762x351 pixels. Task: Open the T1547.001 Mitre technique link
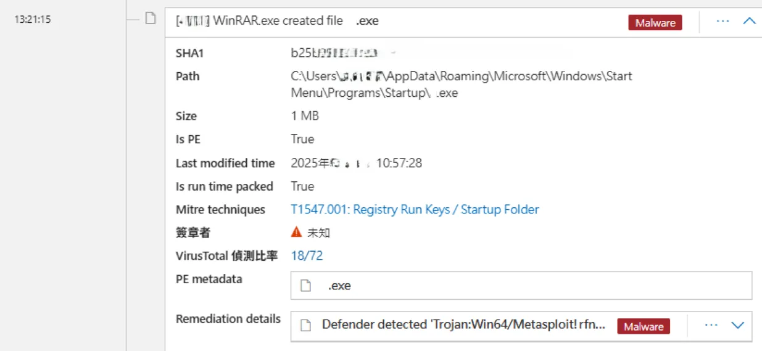[415, 210]
